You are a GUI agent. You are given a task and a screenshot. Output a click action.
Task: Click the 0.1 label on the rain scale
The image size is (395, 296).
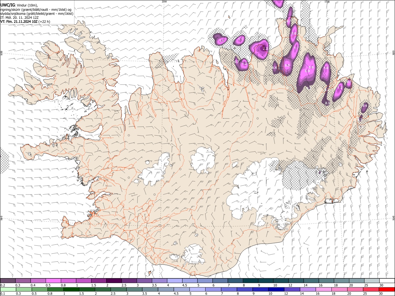[x=2, y=294]
